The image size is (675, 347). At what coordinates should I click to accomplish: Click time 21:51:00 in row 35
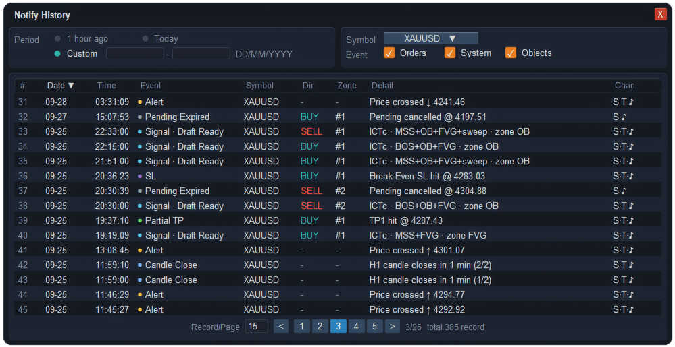point(112,161)
